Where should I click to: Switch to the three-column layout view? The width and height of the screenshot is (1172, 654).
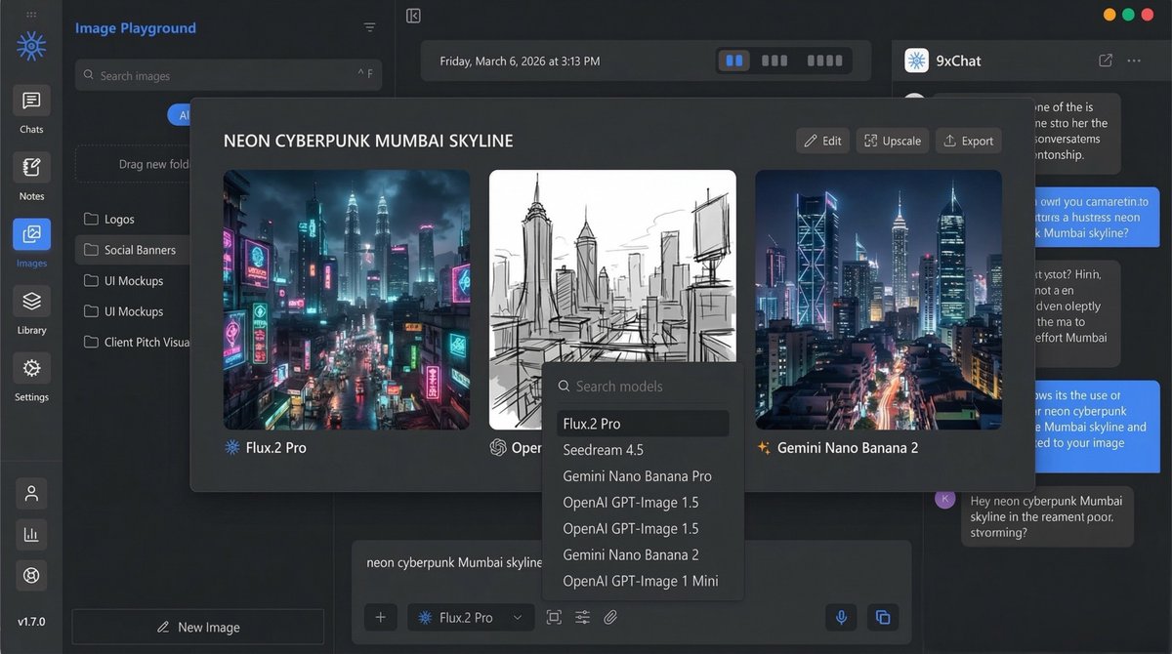tap(774, 61)
